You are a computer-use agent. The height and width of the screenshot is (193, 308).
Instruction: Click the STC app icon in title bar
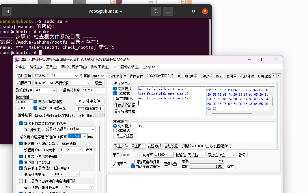coord(17,60)
